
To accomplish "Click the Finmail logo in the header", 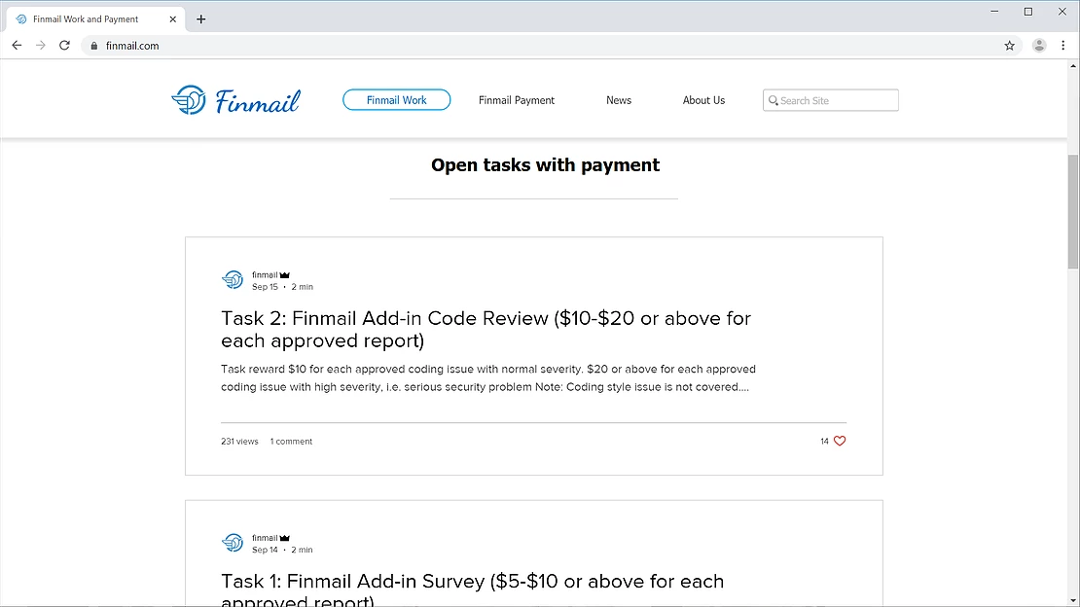I will pos(235,100).
